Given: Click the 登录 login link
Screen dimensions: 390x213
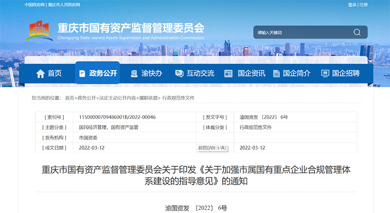Looking at the screenshot, I should point(351,4).
